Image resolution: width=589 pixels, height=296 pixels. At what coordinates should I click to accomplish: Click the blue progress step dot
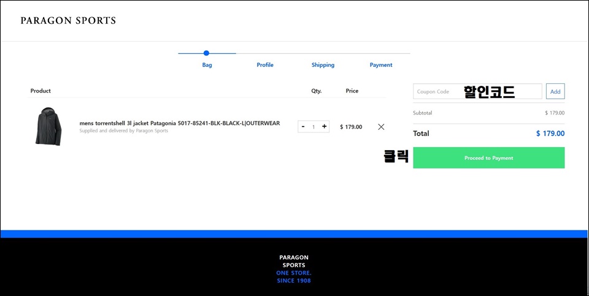[206, 53]
